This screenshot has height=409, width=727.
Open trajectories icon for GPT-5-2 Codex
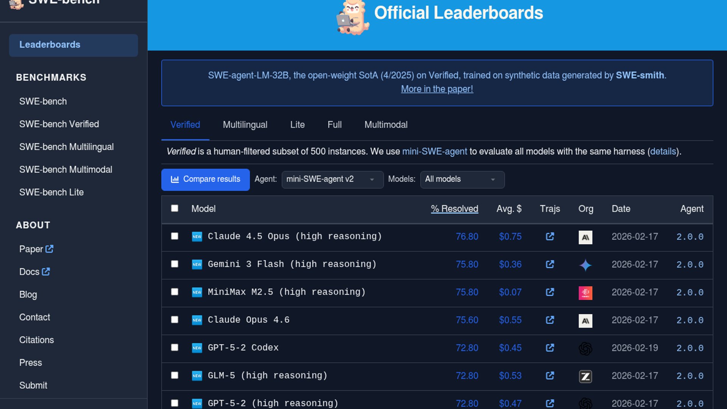pos(550,348)
